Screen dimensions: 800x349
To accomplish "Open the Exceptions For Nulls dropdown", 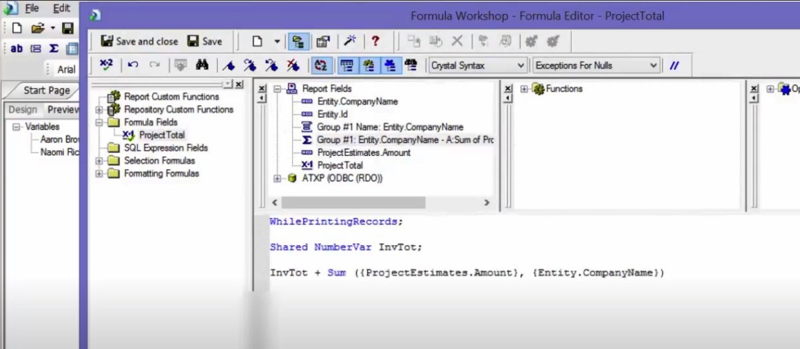I will coord(596,65).
